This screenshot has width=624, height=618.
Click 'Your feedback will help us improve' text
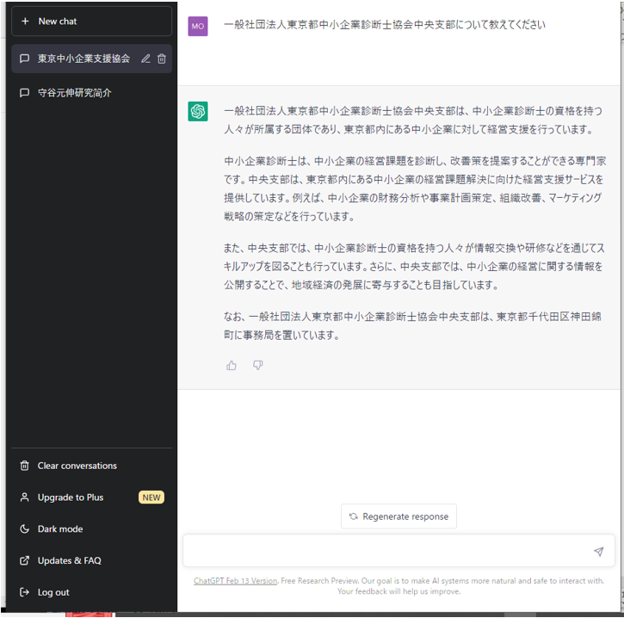[x=398, y=591]
